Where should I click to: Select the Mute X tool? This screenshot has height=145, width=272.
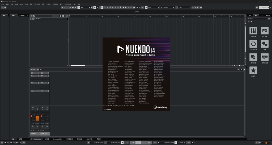click(118, 7)
